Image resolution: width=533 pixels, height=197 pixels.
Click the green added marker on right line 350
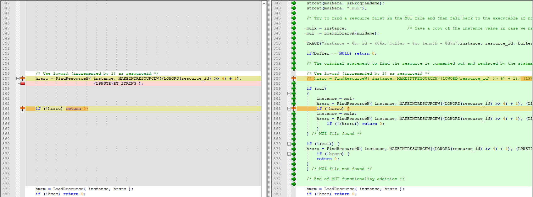(294, 43)
